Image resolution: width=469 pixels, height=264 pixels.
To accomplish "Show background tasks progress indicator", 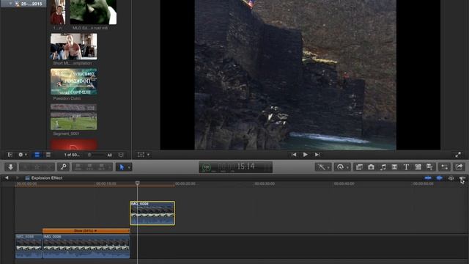I will click(x=206, y=167).
